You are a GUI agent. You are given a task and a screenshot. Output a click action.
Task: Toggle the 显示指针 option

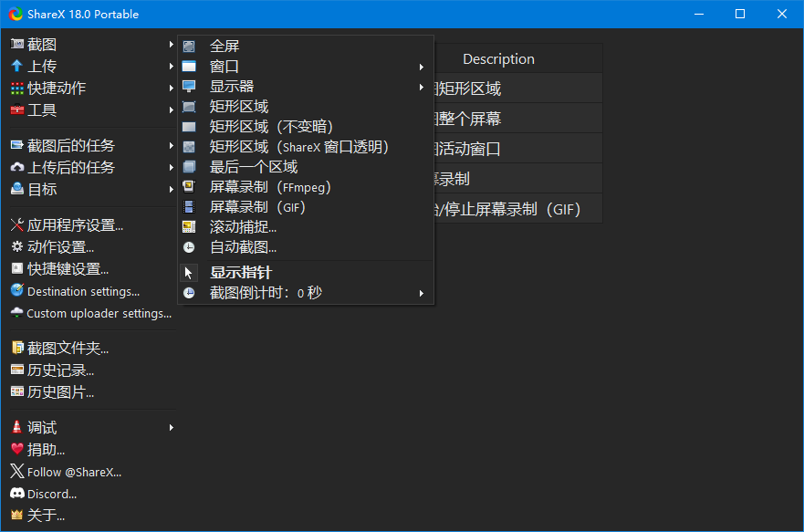[x=306, y=273]
